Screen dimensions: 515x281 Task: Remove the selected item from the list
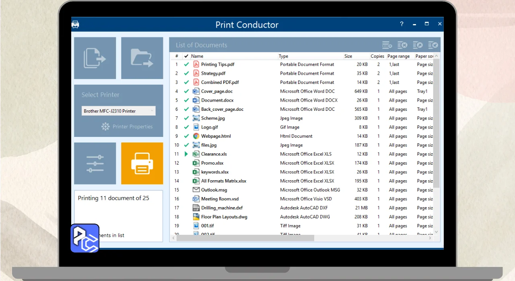tap(387, 45)
